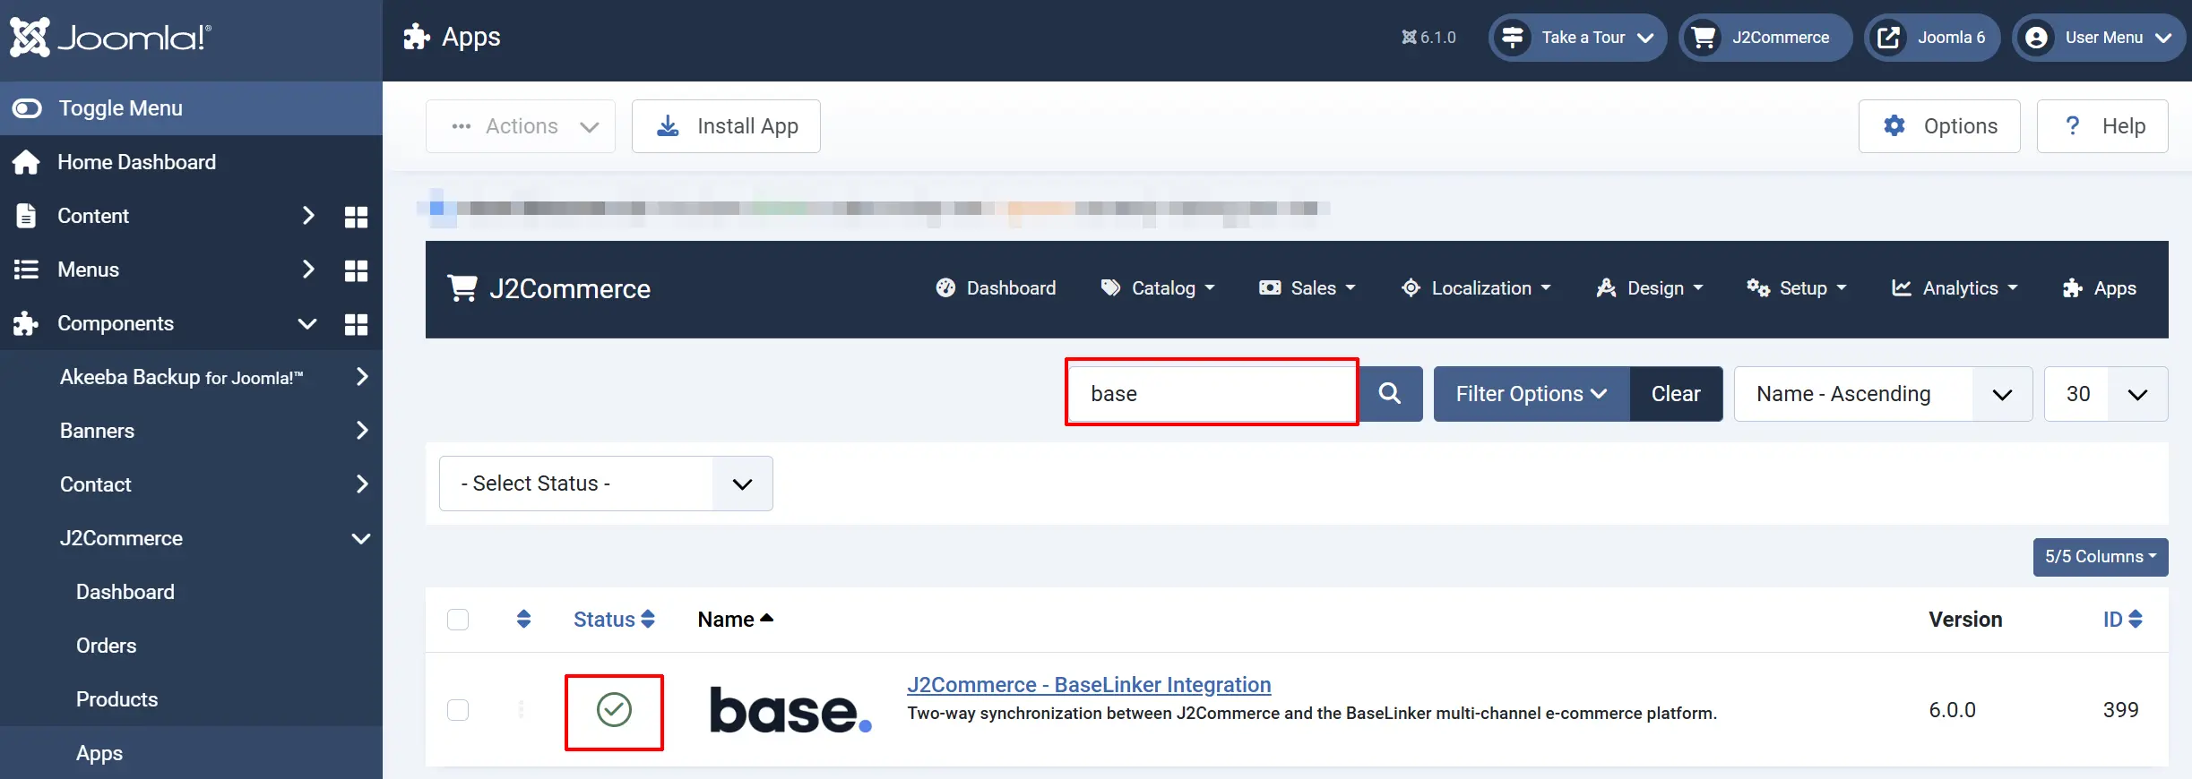Viewport: 2192px width, 779px height.
Task: Sort by ordering column arrows
Action: [x=524, y=620]
